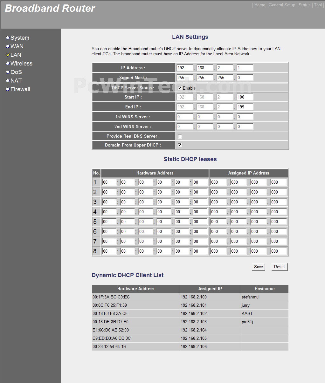Click 1st WINS Server first octet field
The image size is (325, 383).
click(x=185, y=117)
